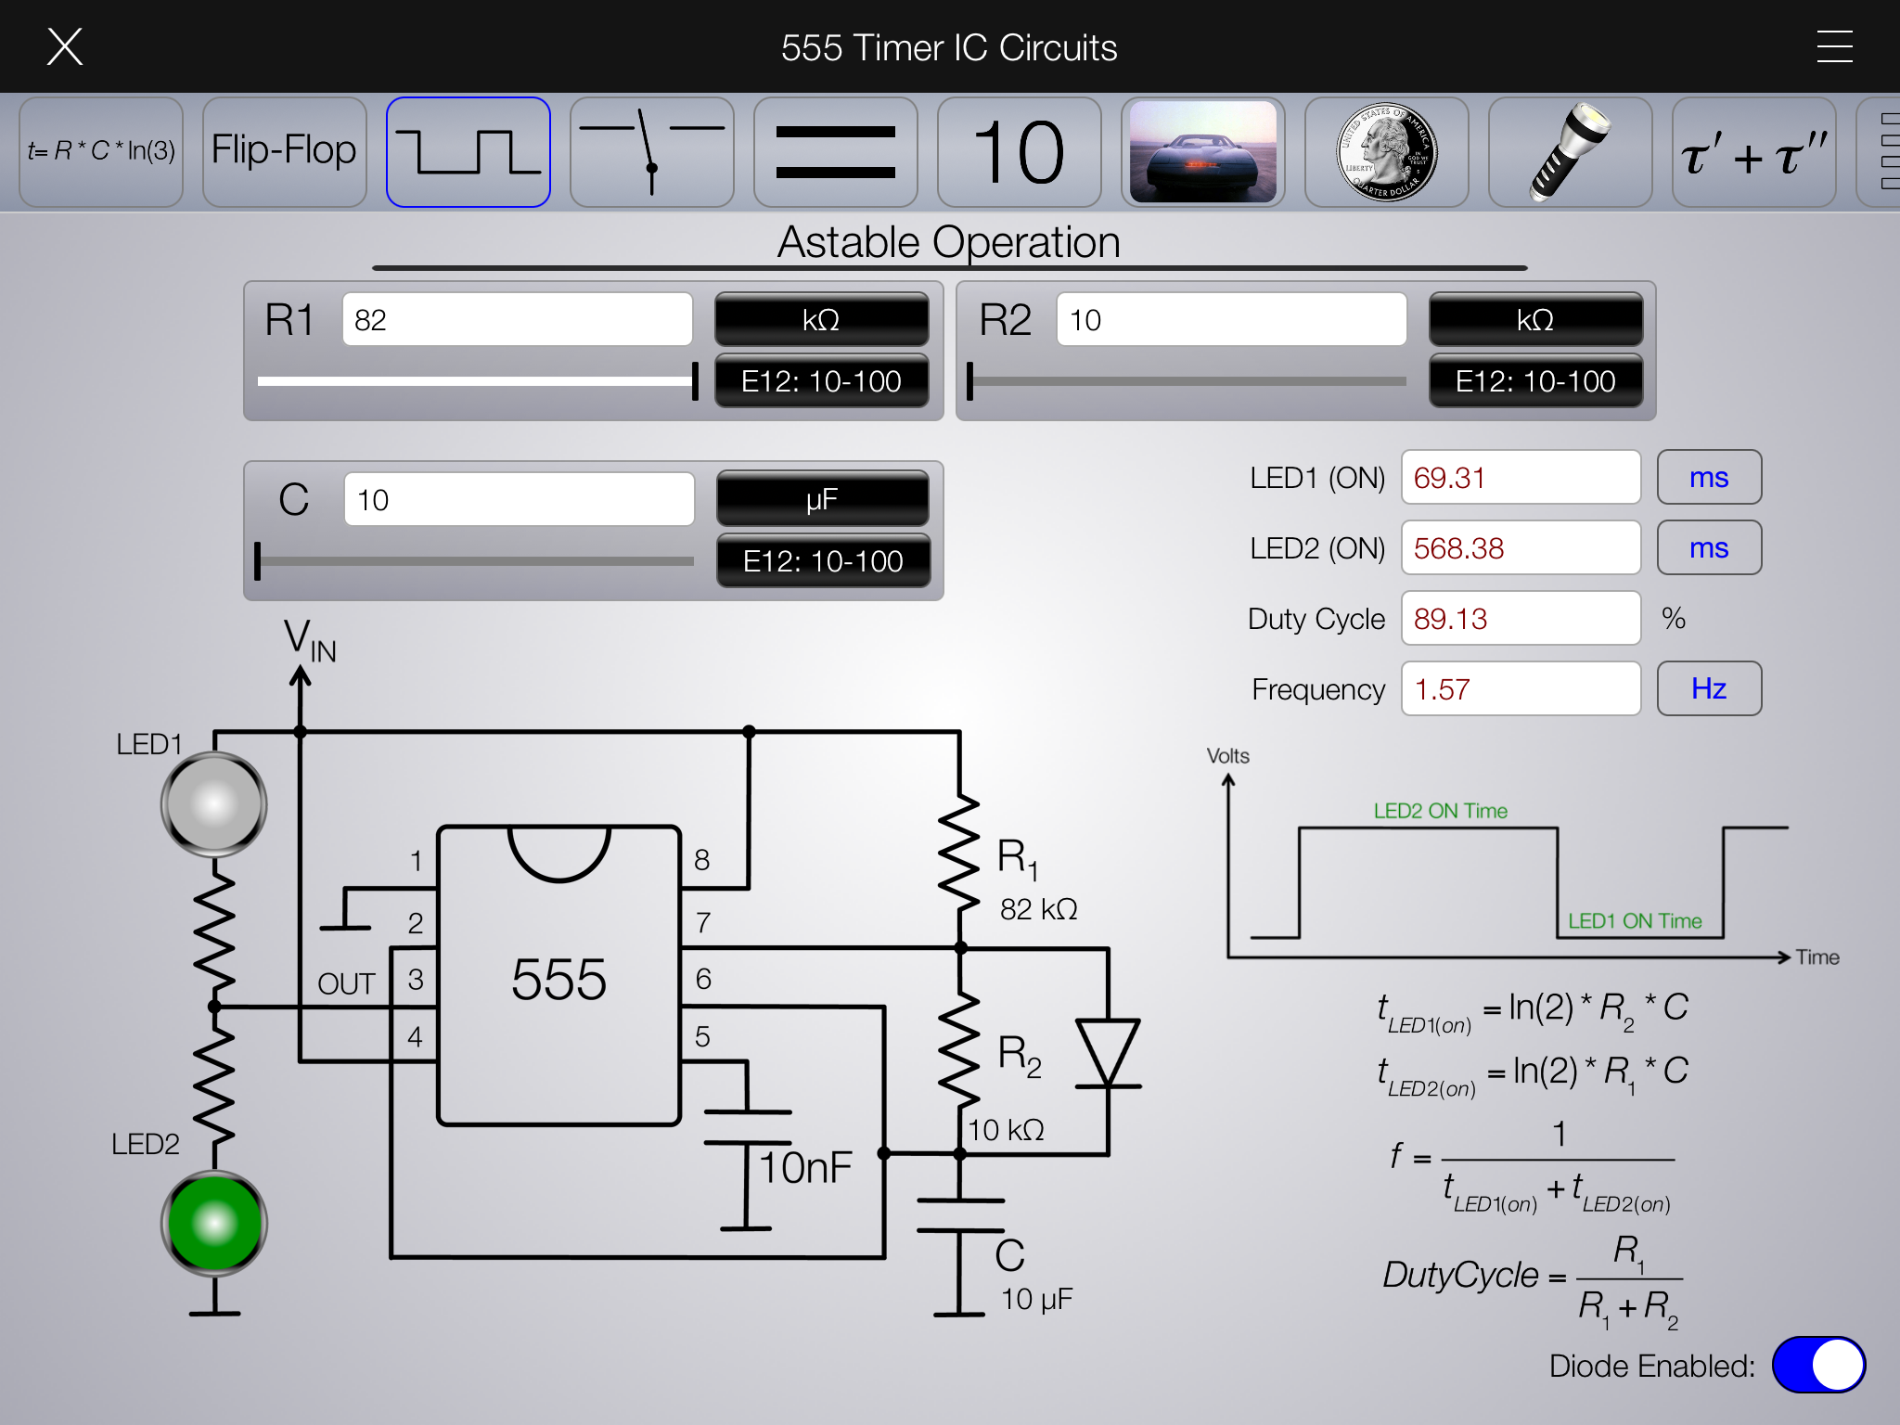Click the R1 resistance slider track
1900x1425 pixels.
coord(473,381)
